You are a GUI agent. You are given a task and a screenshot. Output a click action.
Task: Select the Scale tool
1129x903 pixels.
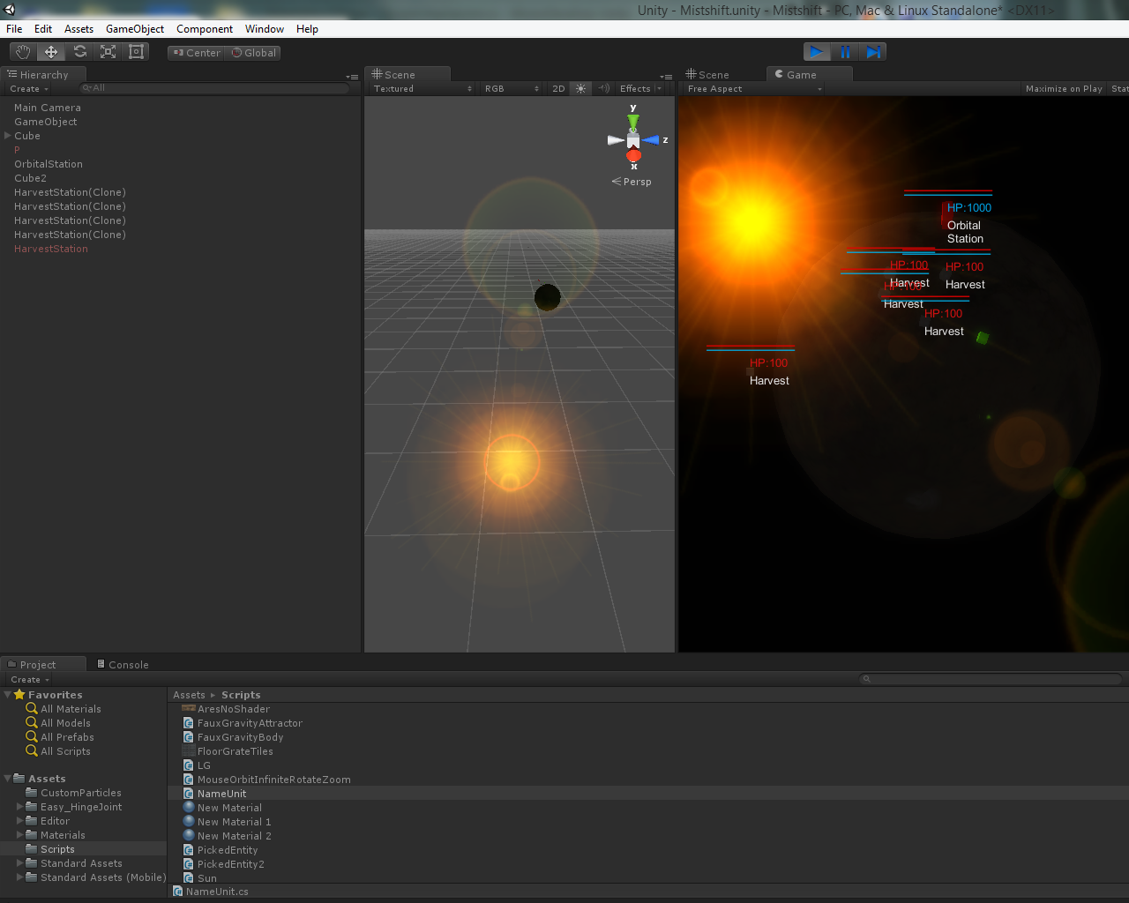pos(108,52)
